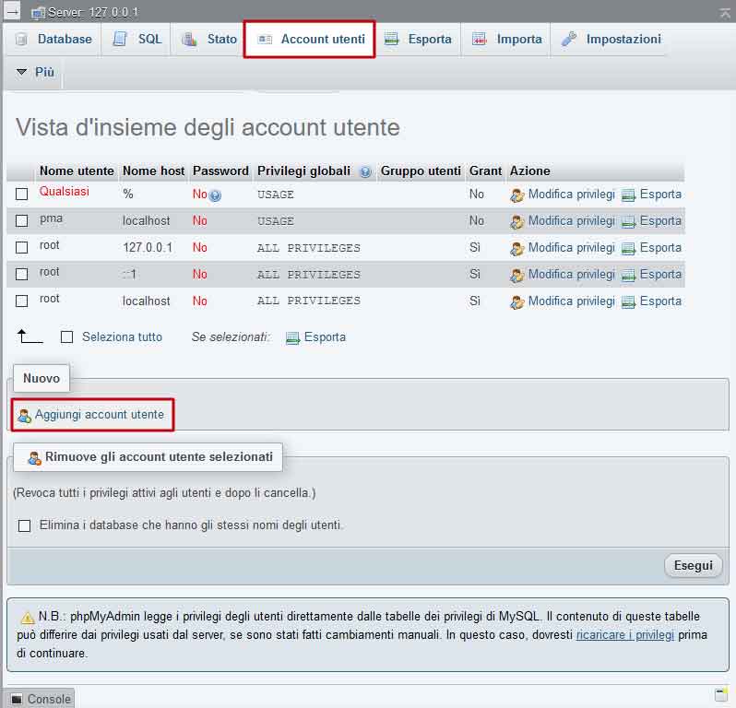The height and width of the screenshot is (708, 736).
Task: Open the Importa tab
Action: 506,39
